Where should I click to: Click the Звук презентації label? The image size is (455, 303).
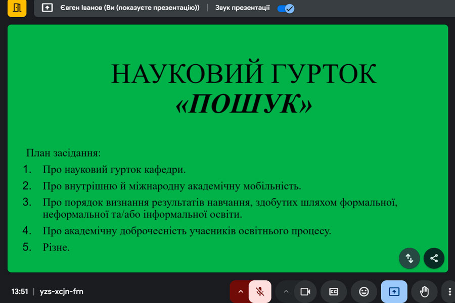pos(242,8)
